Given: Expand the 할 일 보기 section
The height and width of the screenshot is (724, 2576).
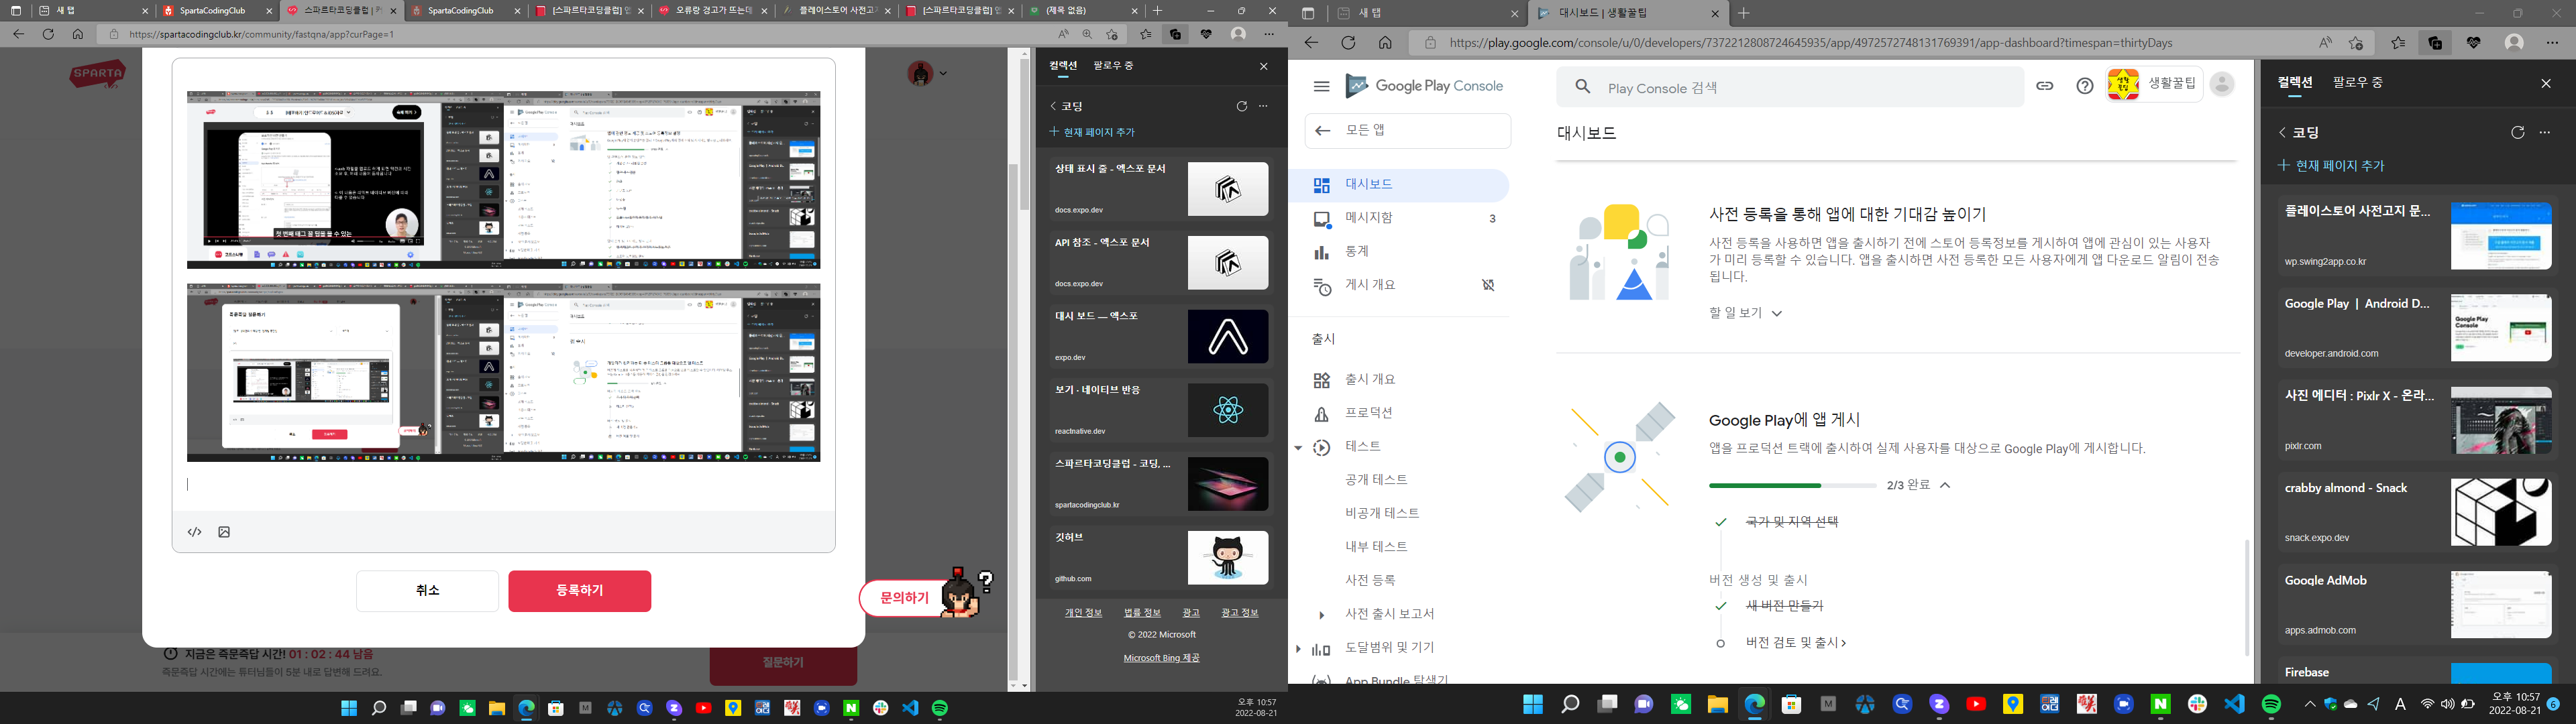Looking at the screenshot, I should click(x=1746, y=313).
